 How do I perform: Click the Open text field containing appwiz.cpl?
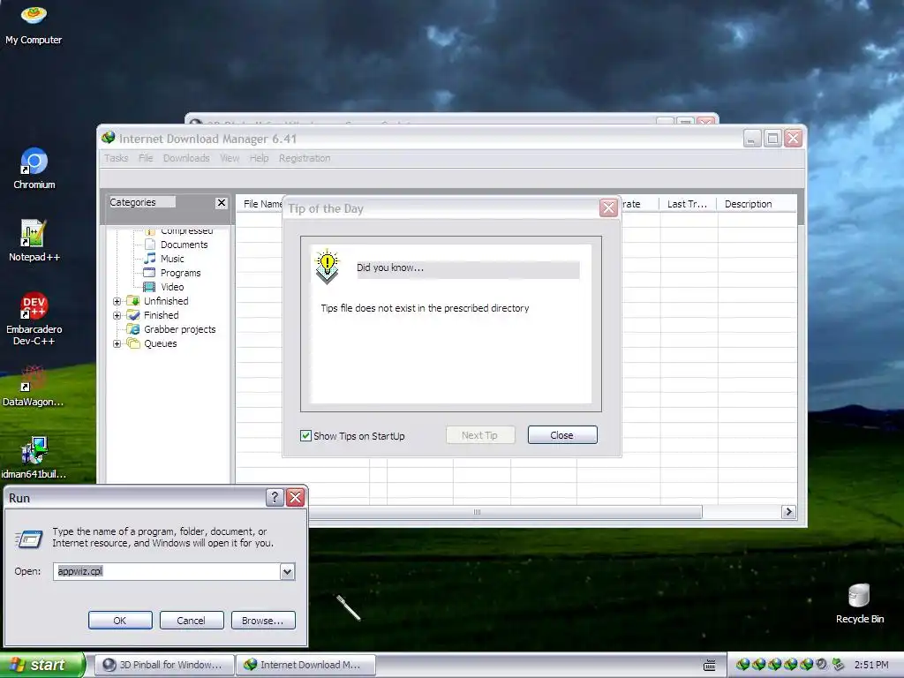point(167,571)
